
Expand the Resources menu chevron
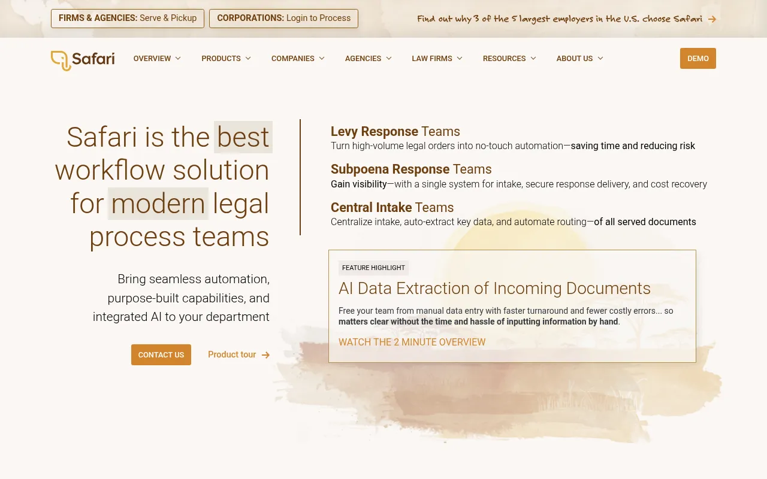click(x=533, y=58)
